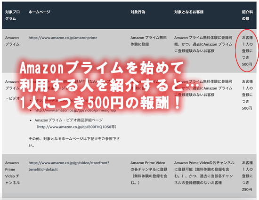Select the first-row eligible customer description
This screenshot has width=259, height=200.
coord(203,44)
